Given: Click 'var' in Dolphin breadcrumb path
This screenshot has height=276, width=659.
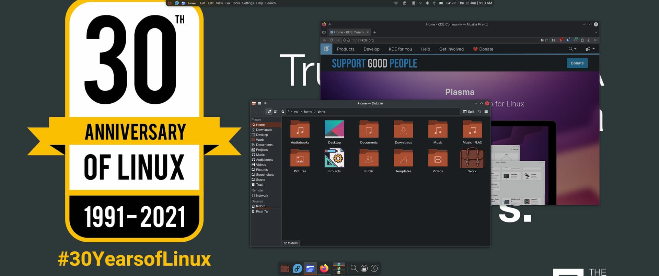Looking at the screenshot, I should coord(296,112).
